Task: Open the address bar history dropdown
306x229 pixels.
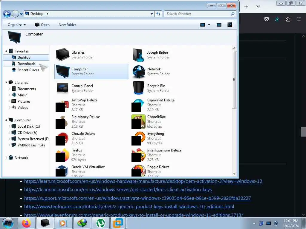Action: point(152,14)
